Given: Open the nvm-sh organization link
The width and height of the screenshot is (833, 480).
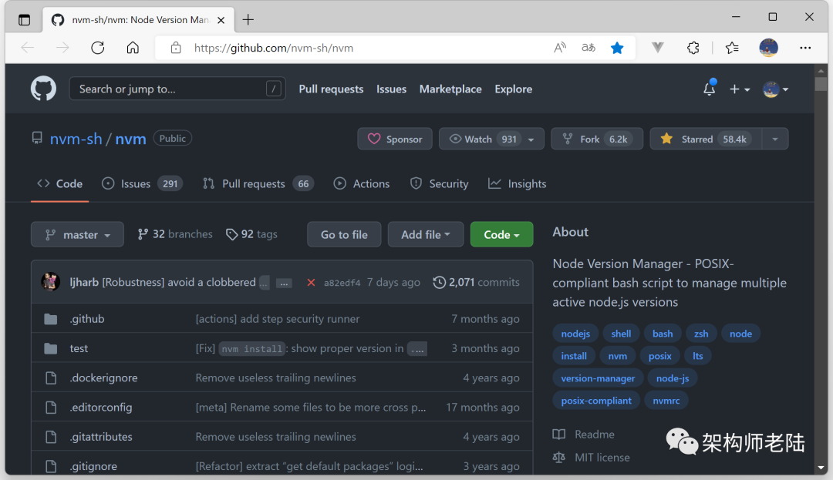Looking at the screenshot, I should coord(76,139).
